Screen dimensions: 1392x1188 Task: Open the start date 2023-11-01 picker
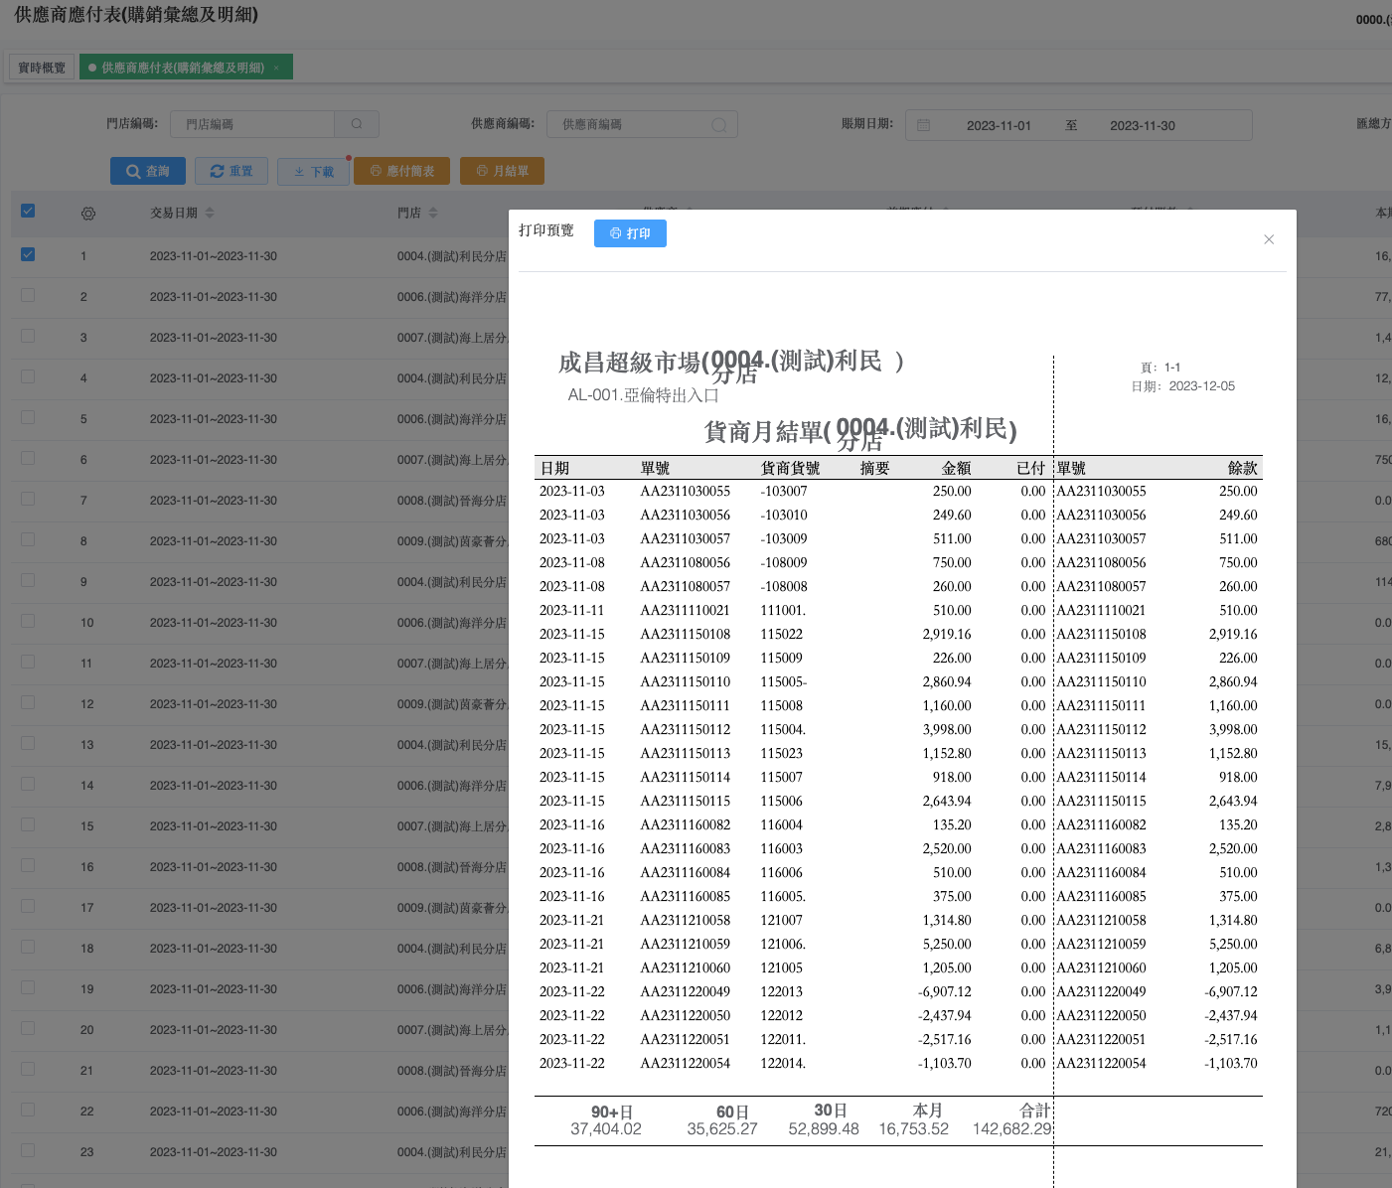pyautogui.click(x=998, y=126)
